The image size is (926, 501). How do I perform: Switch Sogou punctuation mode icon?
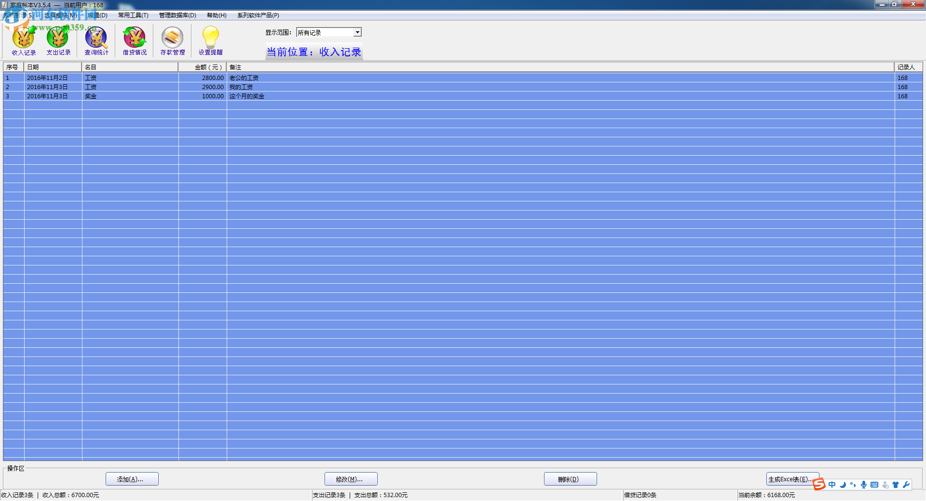coord(853,485)
